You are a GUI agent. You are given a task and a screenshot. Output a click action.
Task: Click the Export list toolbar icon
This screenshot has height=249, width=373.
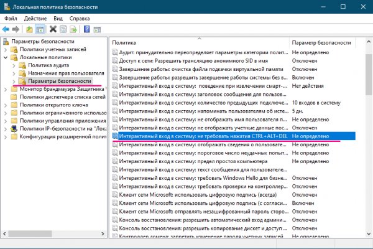(73, 29)
